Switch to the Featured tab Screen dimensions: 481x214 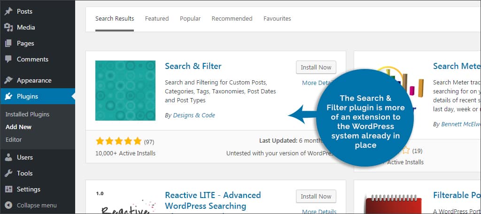click(157, 19)
